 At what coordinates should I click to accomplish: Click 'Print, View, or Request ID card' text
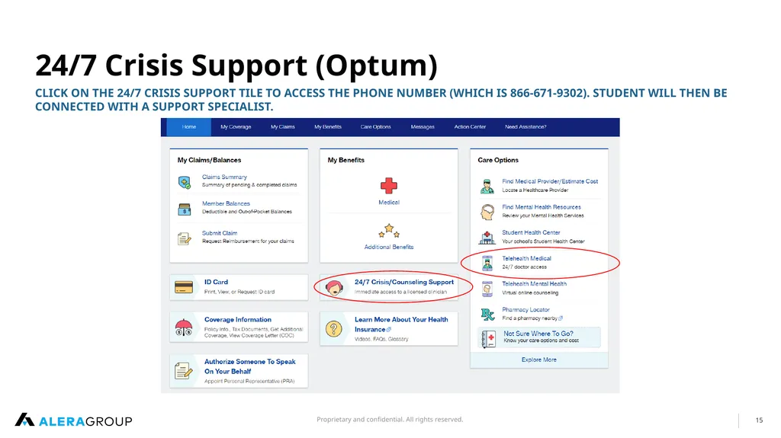click(239, 292)
